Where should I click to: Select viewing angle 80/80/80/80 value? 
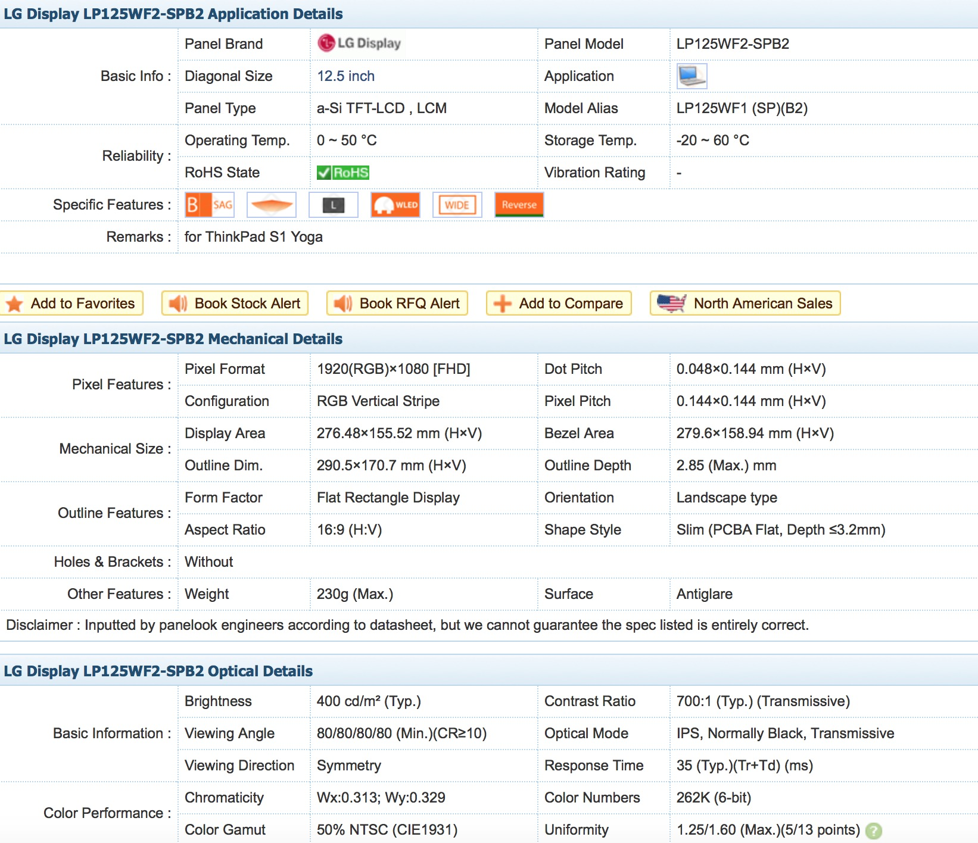402,733
